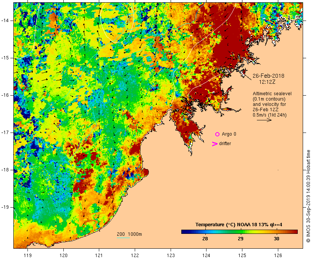Click the '28' color bar tick label
The width and height of the screenshot is (313, 259).
205,239
